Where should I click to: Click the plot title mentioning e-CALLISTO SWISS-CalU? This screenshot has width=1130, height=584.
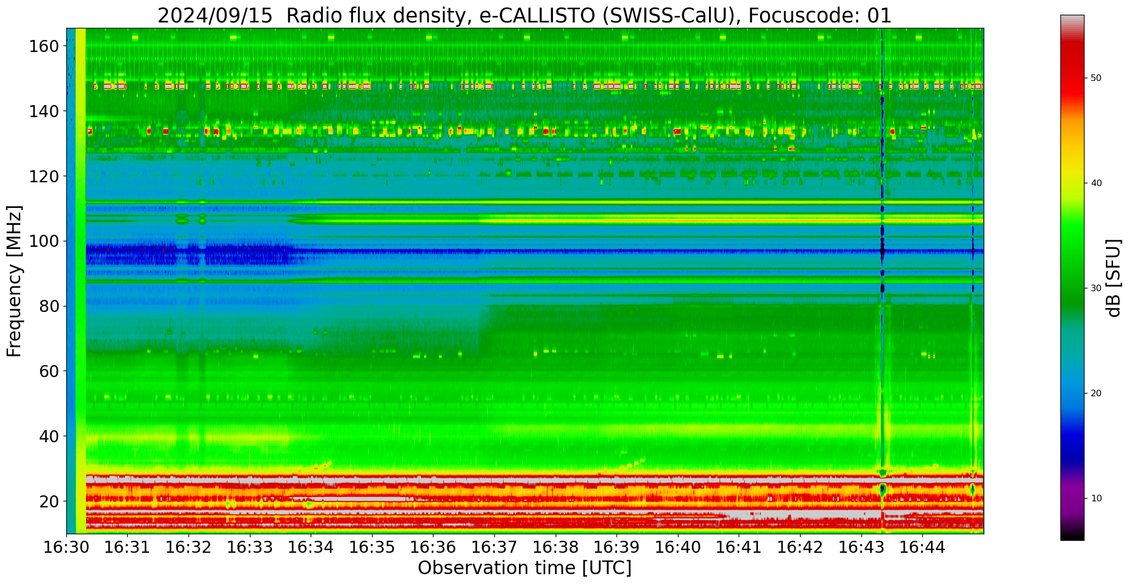pos(524,15)
